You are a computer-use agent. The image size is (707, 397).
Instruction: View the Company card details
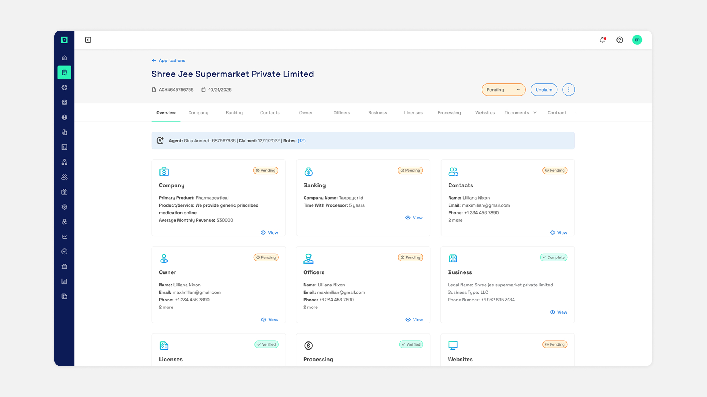[x=270, y=233]
